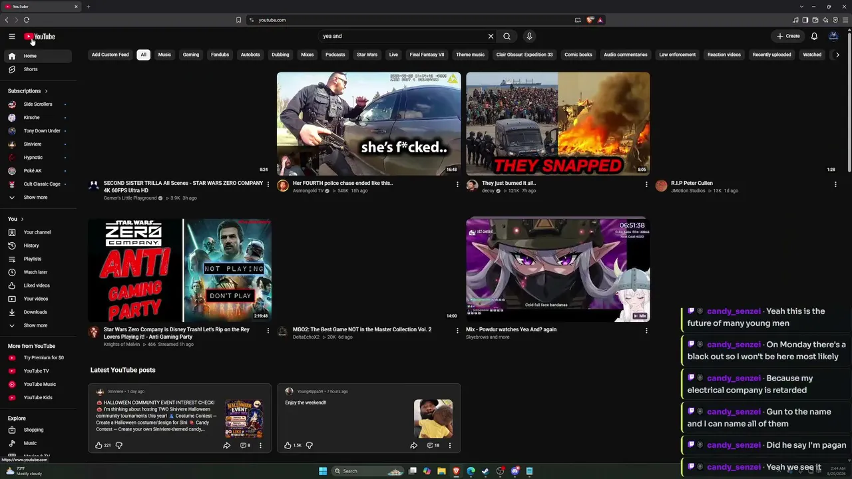This screenshot has height=479, width=852.
Task: Open the Subscriptions section chevron
Action: click(46, 91)
